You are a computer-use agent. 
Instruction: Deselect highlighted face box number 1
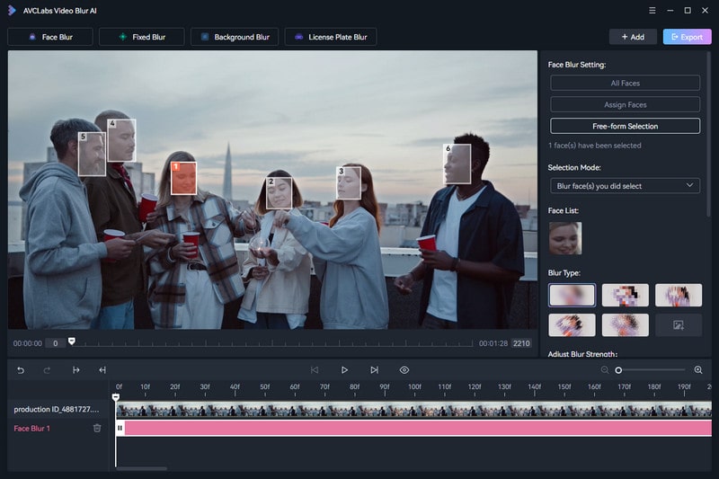183,177
